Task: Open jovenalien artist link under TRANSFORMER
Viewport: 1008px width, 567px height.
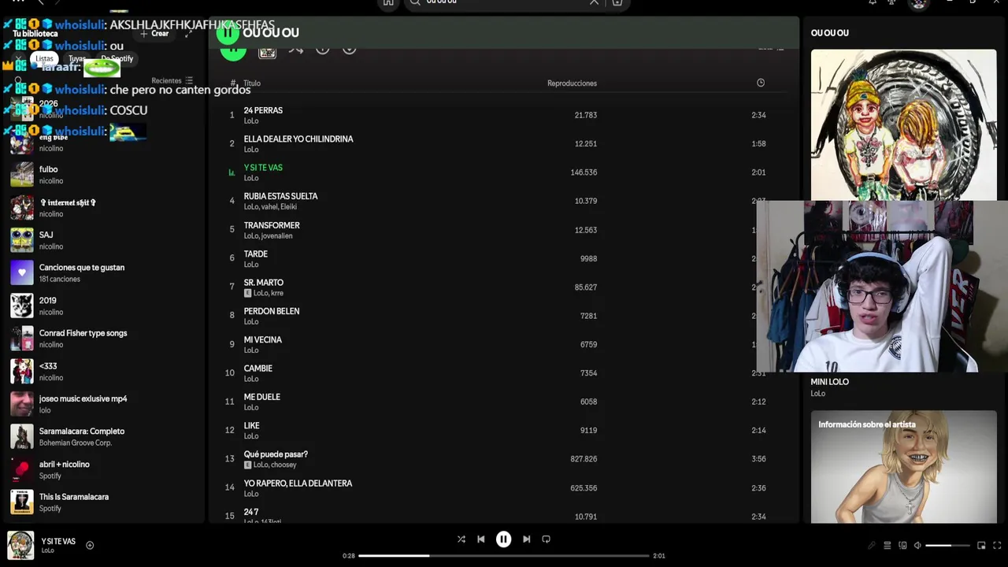Action: coord(276,235)
